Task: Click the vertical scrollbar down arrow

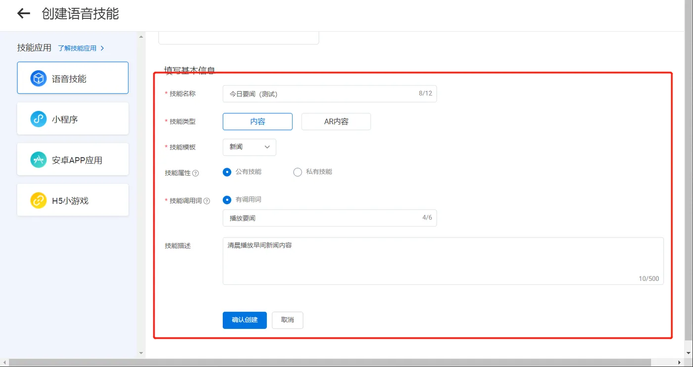Action: (x=141, y=353)
